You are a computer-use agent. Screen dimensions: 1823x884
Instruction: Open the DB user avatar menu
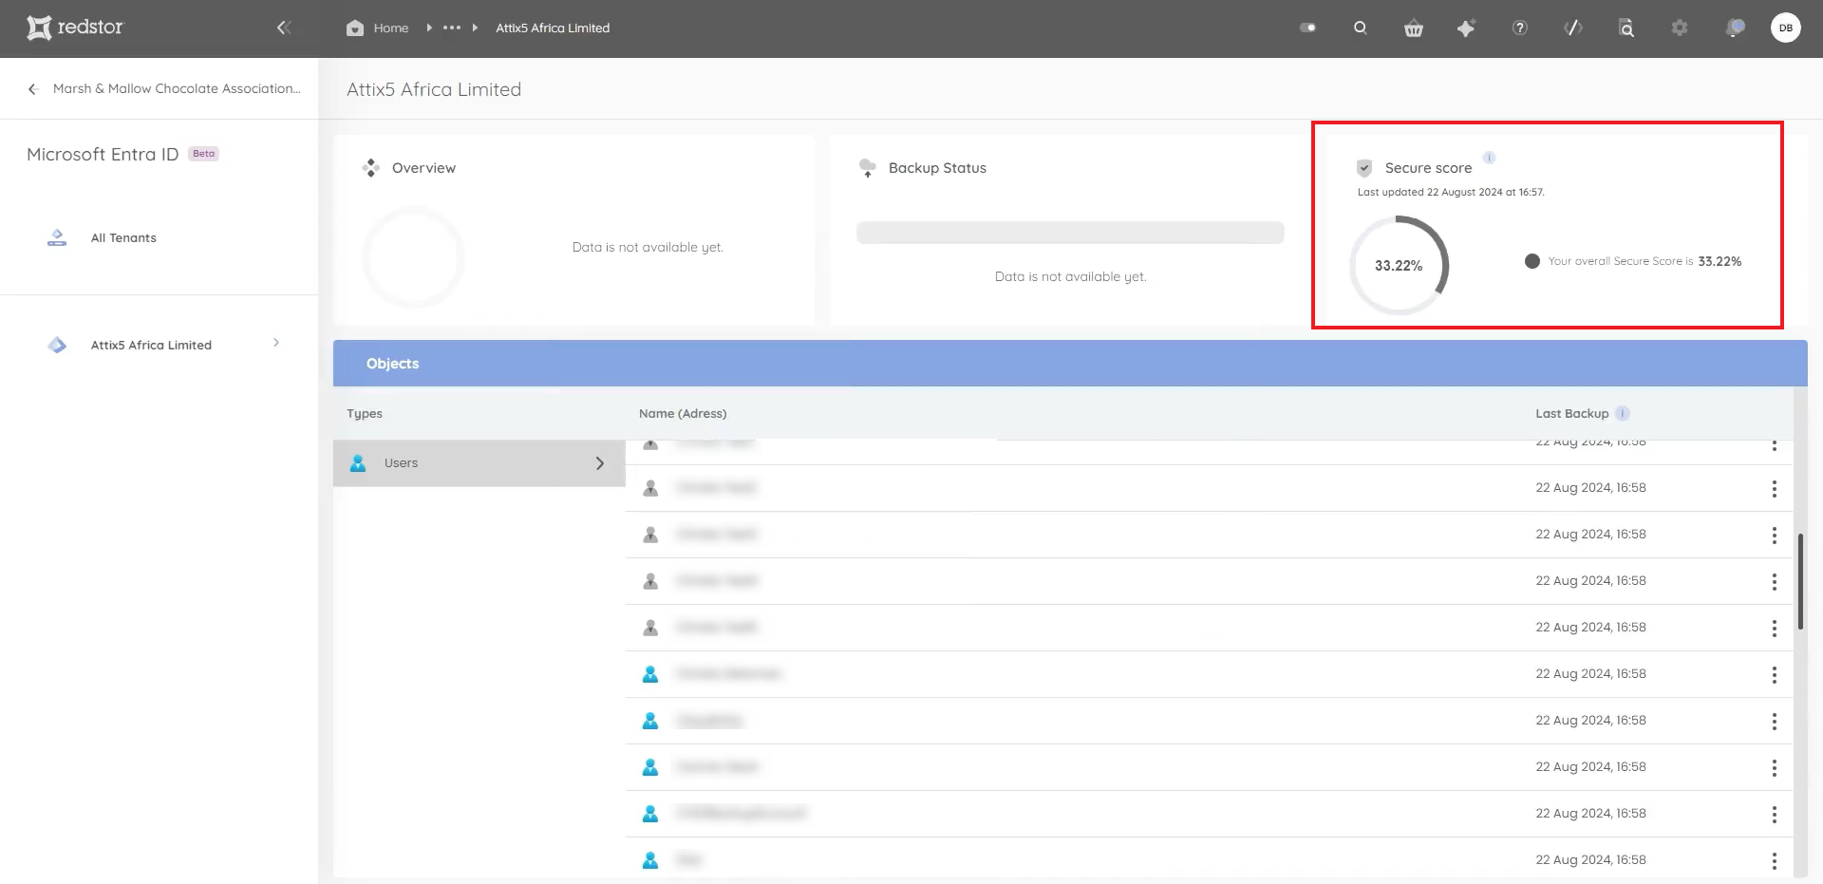pyautogui.click(x=1786, y=28)
